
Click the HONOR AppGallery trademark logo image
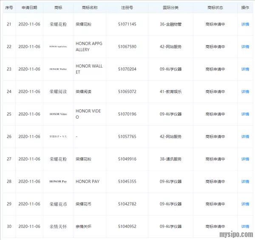click(x=58, y=47)
